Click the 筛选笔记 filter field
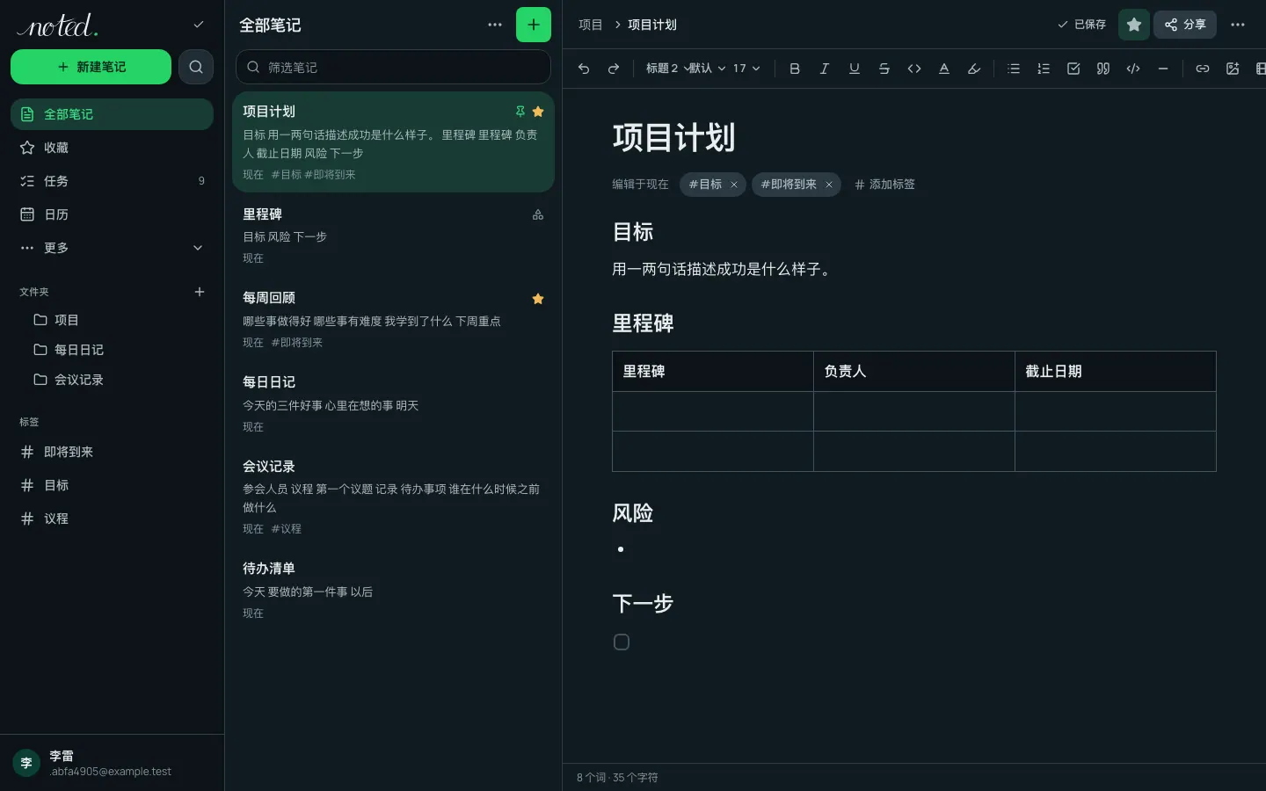The image size is (1266, 791). click(393, 67)
